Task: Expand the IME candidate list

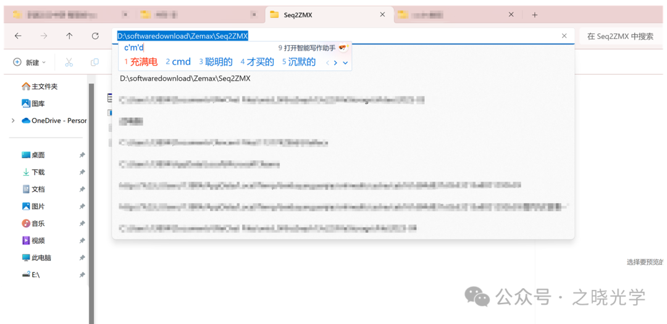Action: point(345,62)
